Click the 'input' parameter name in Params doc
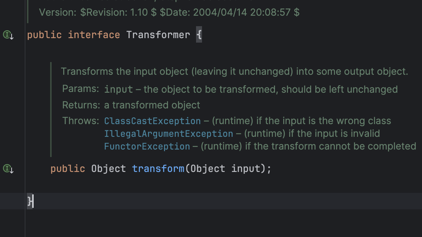This screenshot has height=237, width=422. tap(119, 90)
